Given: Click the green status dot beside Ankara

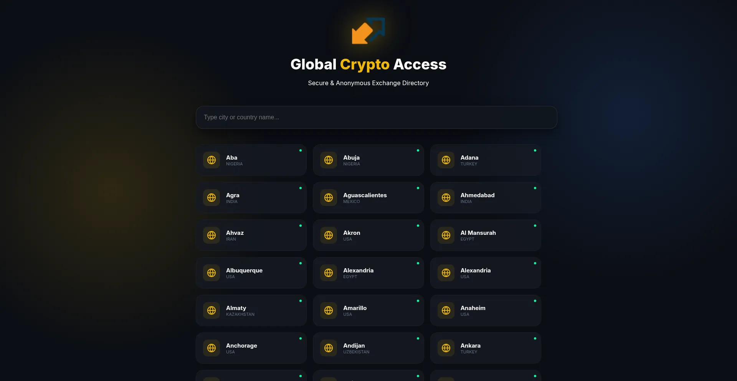Looking at the screenshot, I should point(535,339).
